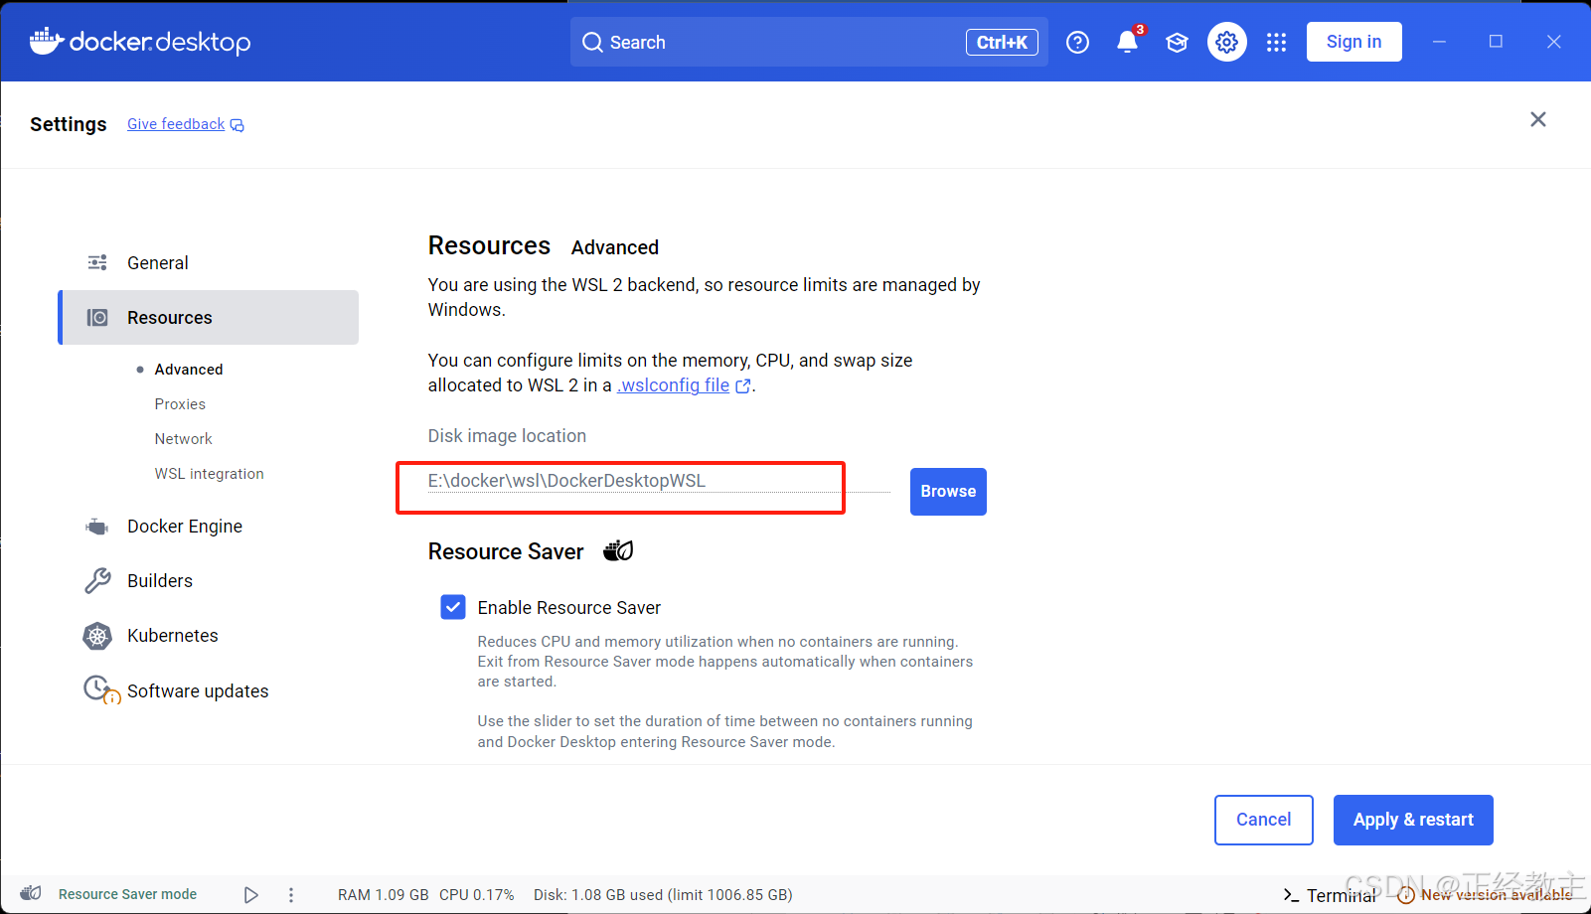
Task: Toggle Enable Resource Saver checkbox
Action: pos(453,607)
